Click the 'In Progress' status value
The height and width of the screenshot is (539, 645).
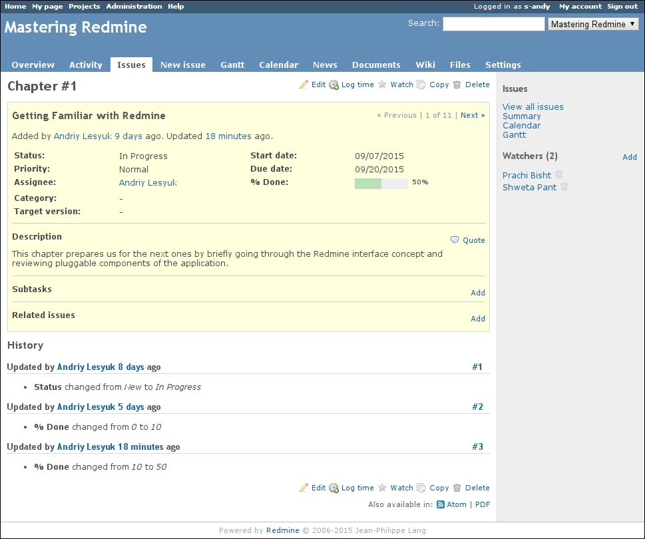tap(143, 156)
